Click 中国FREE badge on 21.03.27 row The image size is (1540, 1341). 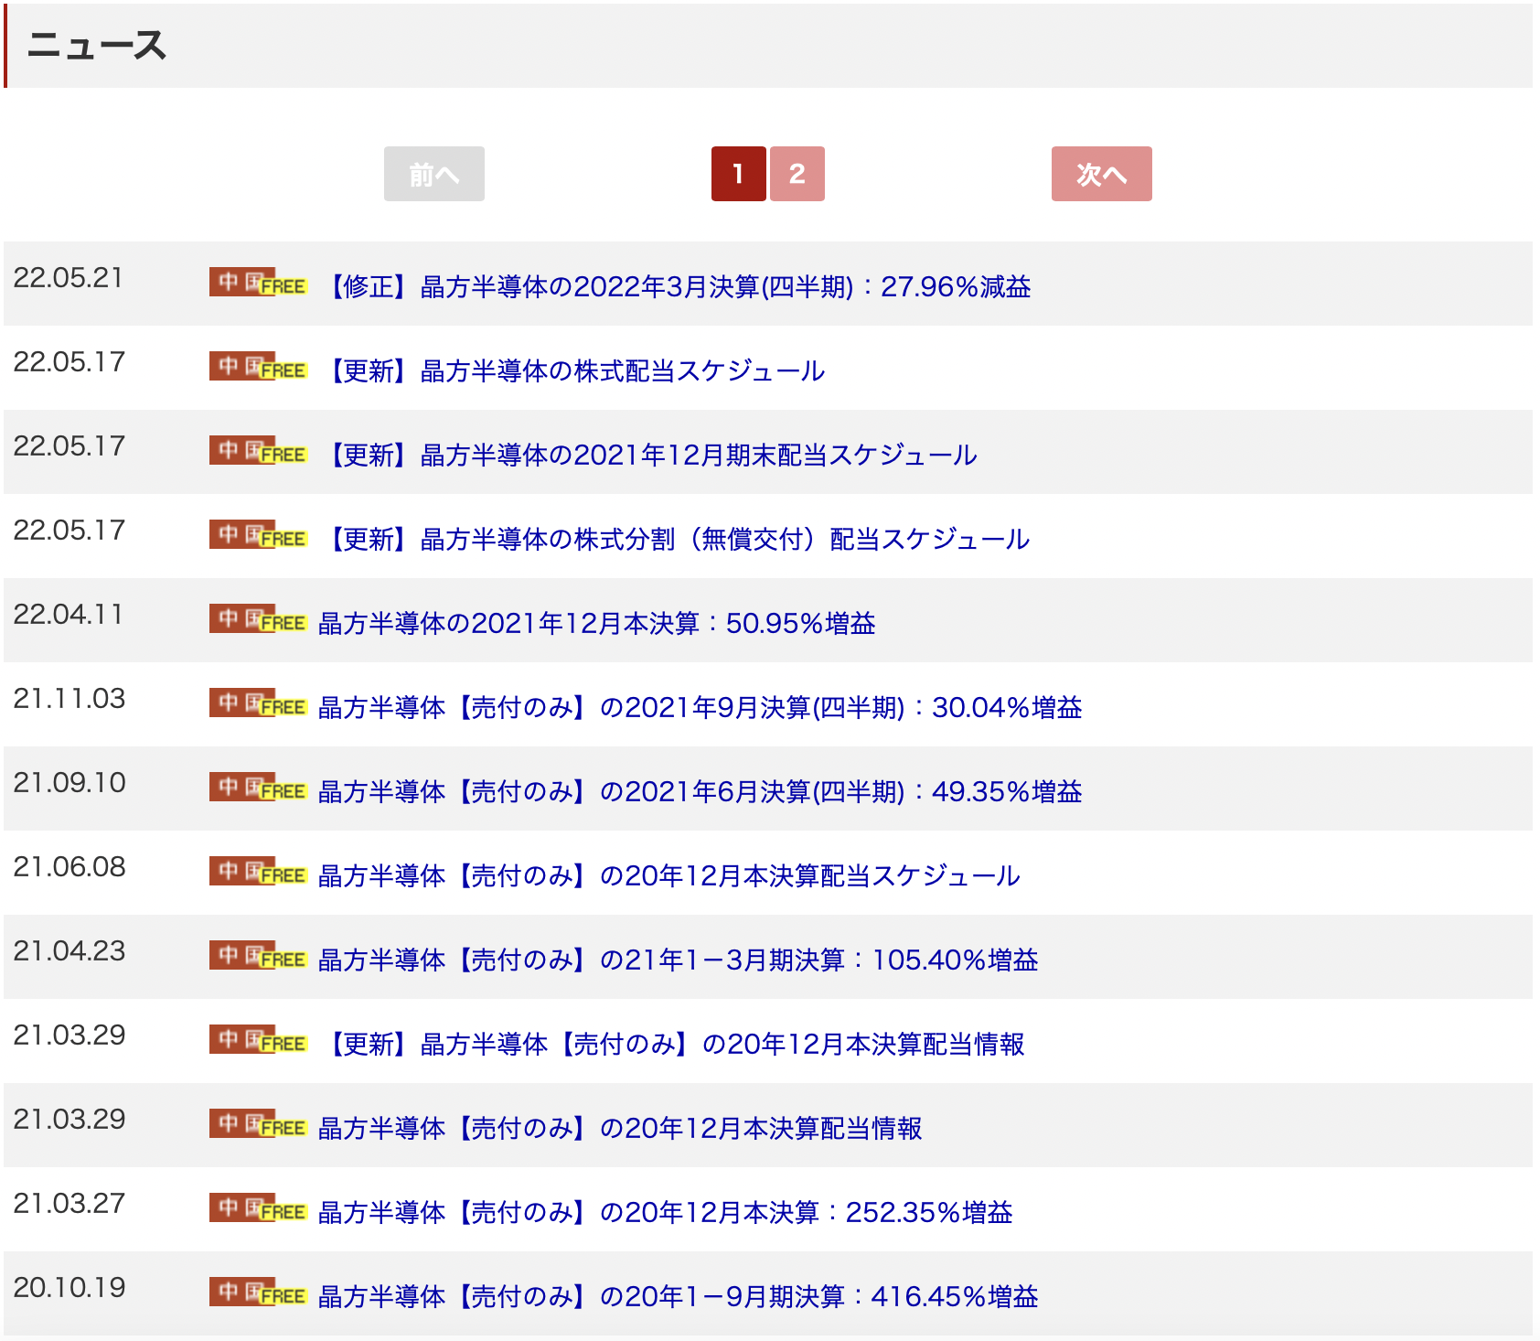(x=259, y=1208)
